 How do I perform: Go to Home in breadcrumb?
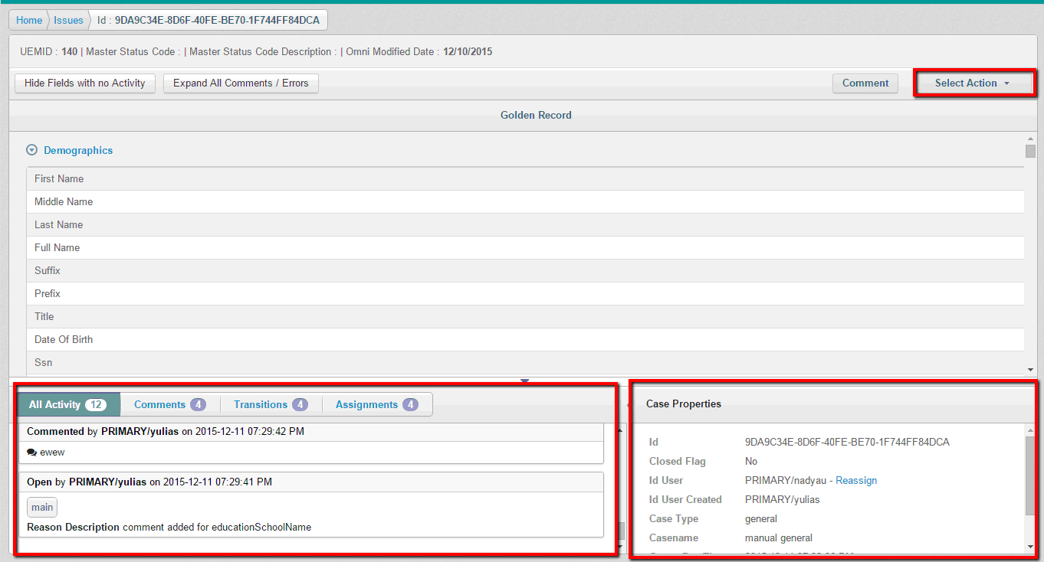[29, 20]
